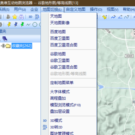Click the X069 road label on map

(x=129, y=56)
